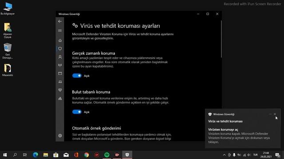Open app and browser control icon
This screenshot has width=284, height=159.
60,73
